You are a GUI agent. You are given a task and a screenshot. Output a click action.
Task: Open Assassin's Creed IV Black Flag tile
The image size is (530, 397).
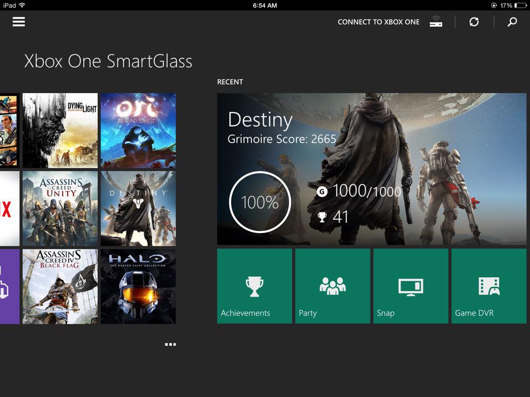(60, 286)
